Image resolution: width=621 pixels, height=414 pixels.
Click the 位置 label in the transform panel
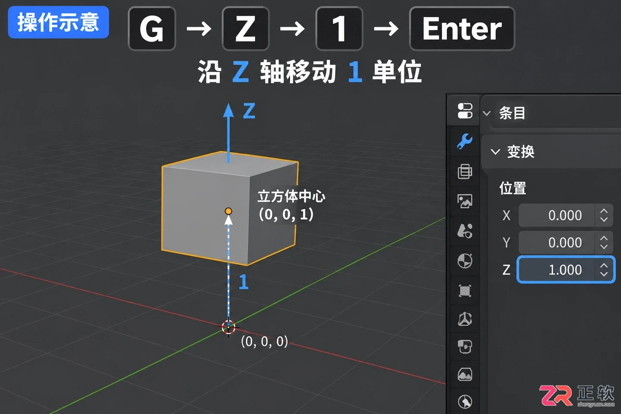pos(513,188)
